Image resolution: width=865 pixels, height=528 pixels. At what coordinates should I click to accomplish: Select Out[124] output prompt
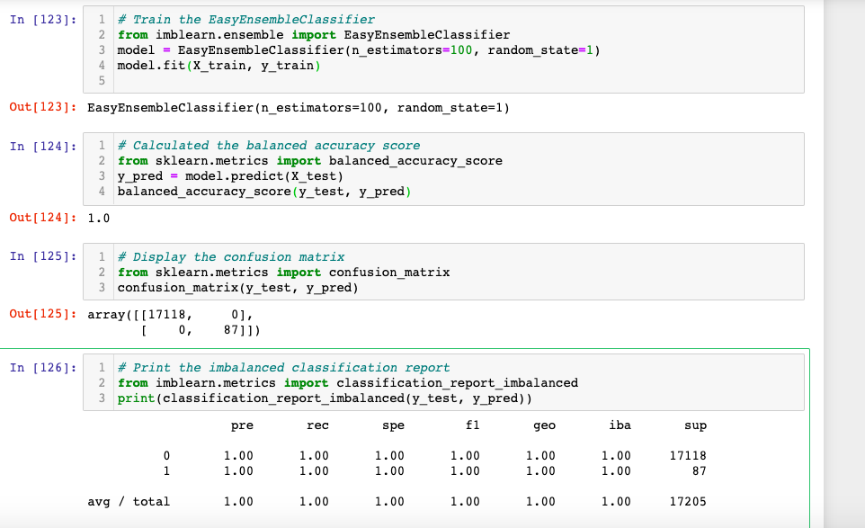pos(43,218)
